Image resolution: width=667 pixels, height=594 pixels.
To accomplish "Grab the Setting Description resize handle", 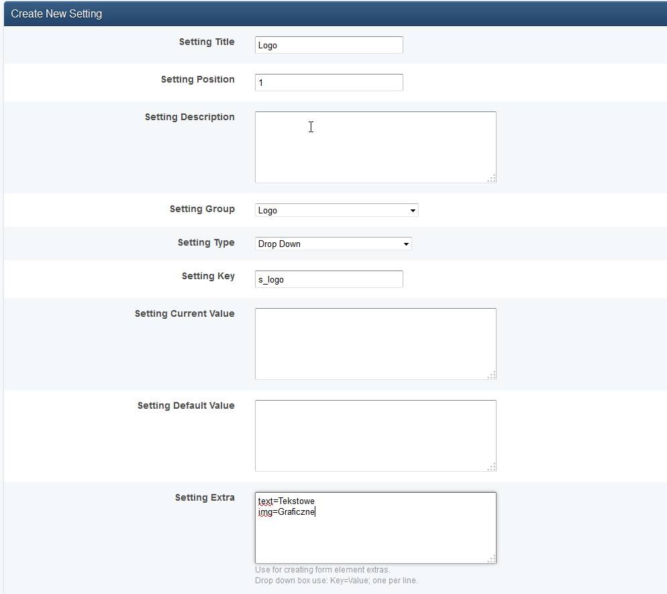I will (492, 179).
